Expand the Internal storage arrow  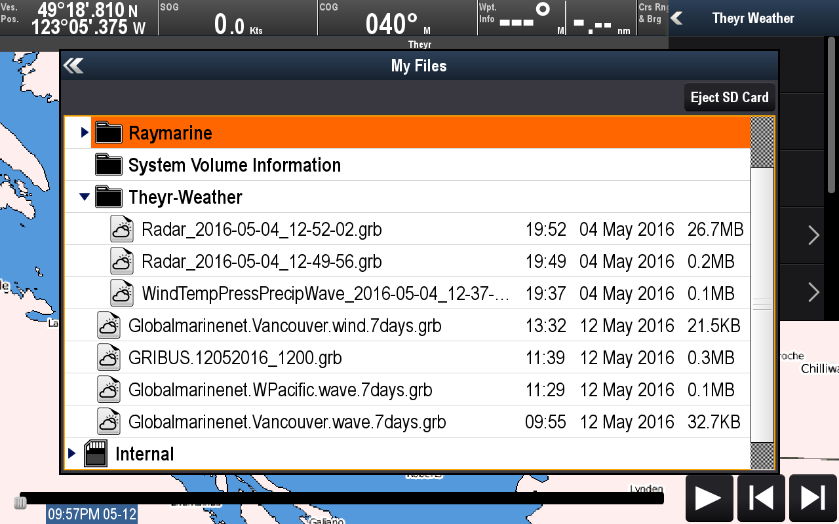[x=71, y=453]
